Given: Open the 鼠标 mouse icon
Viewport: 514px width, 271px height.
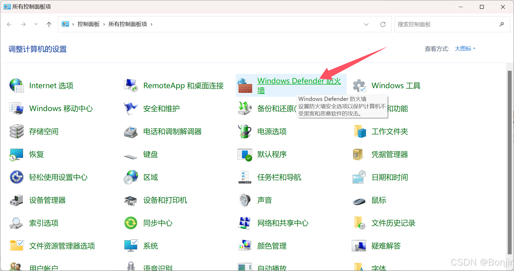Looking at the screenshot, I should 359,201.
